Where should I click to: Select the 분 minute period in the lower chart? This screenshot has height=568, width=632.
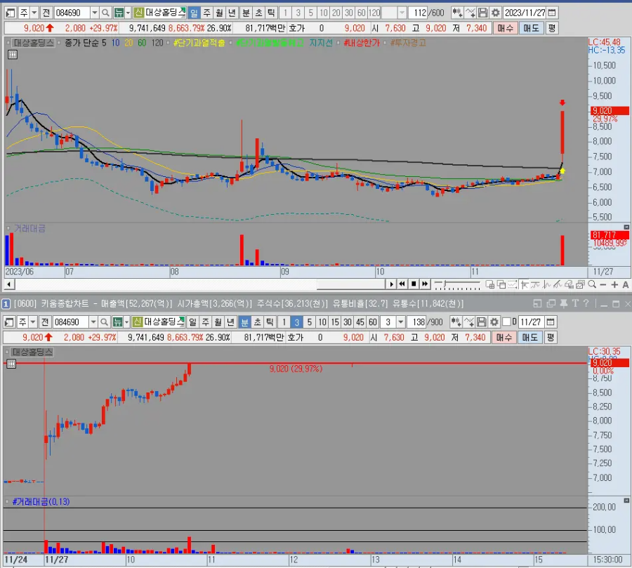tap(244, 322)
